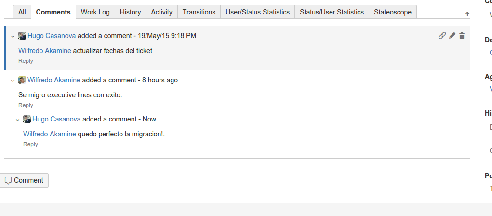Screen dimensions: 492x216
Task: Show the User/Status Statistics tab
Action: (258, 12)
